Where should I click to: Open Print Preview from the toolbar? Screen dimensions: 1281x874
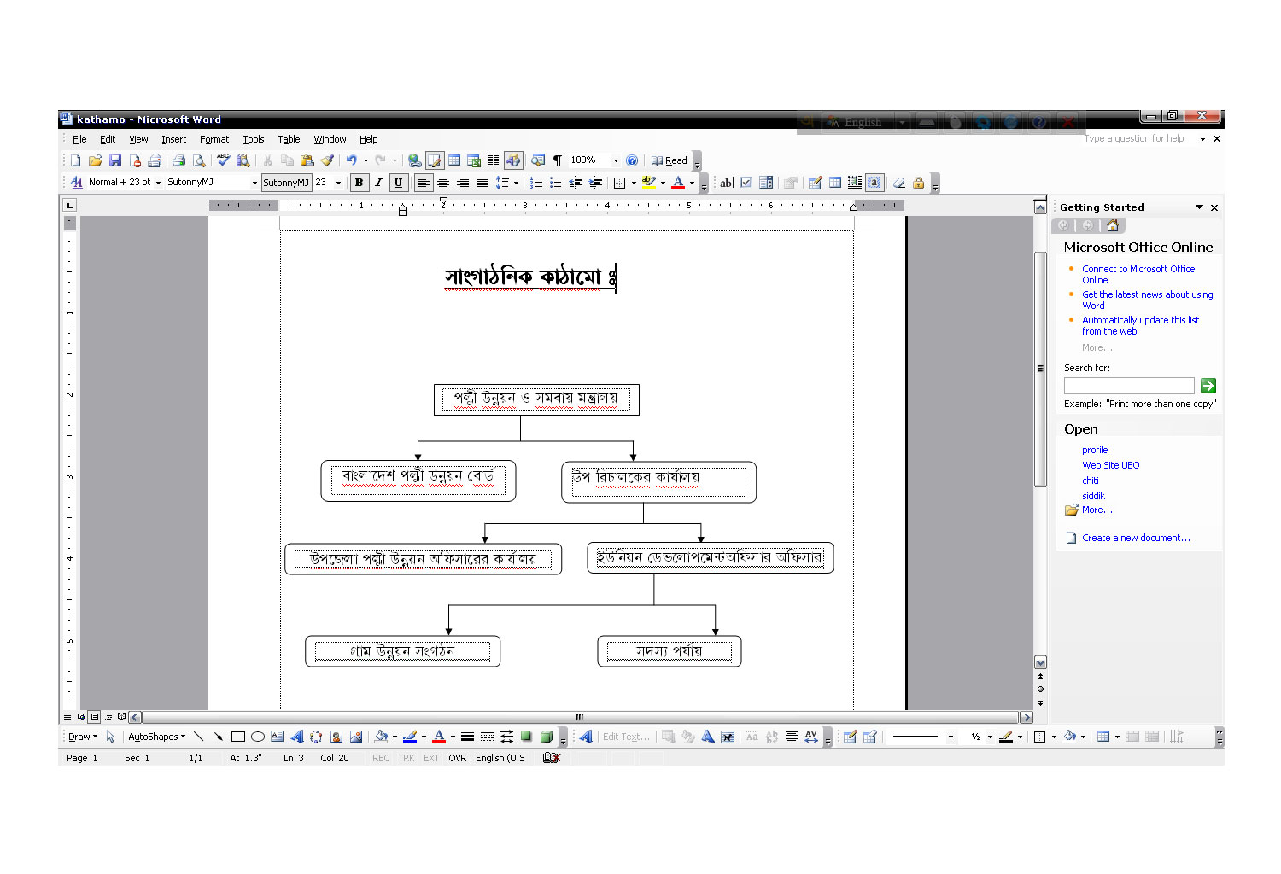tap(199, 160)
